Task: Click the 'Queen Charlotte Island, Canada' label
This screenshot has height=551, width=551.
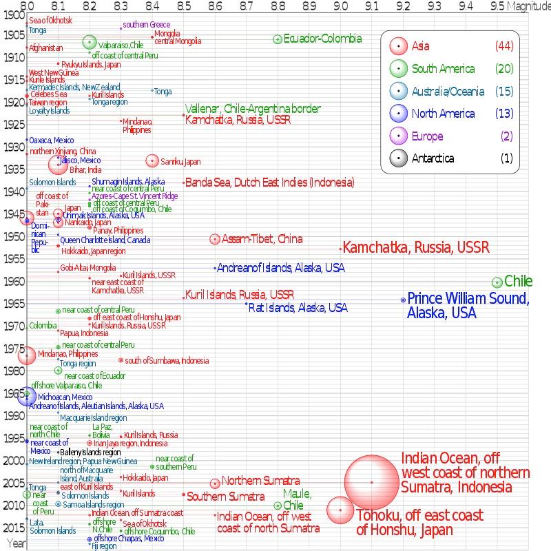Action: click(105, 240)
